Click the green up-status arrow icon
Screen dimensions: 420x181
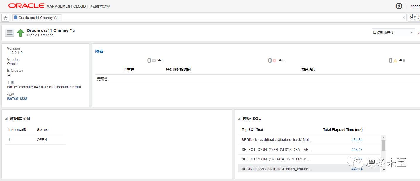(20, 33)
